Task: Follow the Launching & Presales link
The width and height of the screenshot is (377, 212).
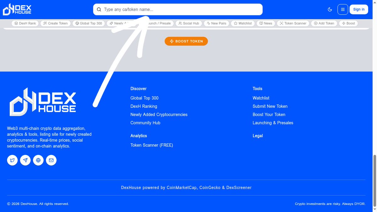Action: (273, 123)
